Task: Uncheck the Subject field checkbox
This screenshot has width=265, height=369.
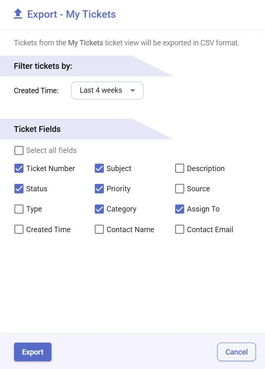Action: (x=99, y=168)
